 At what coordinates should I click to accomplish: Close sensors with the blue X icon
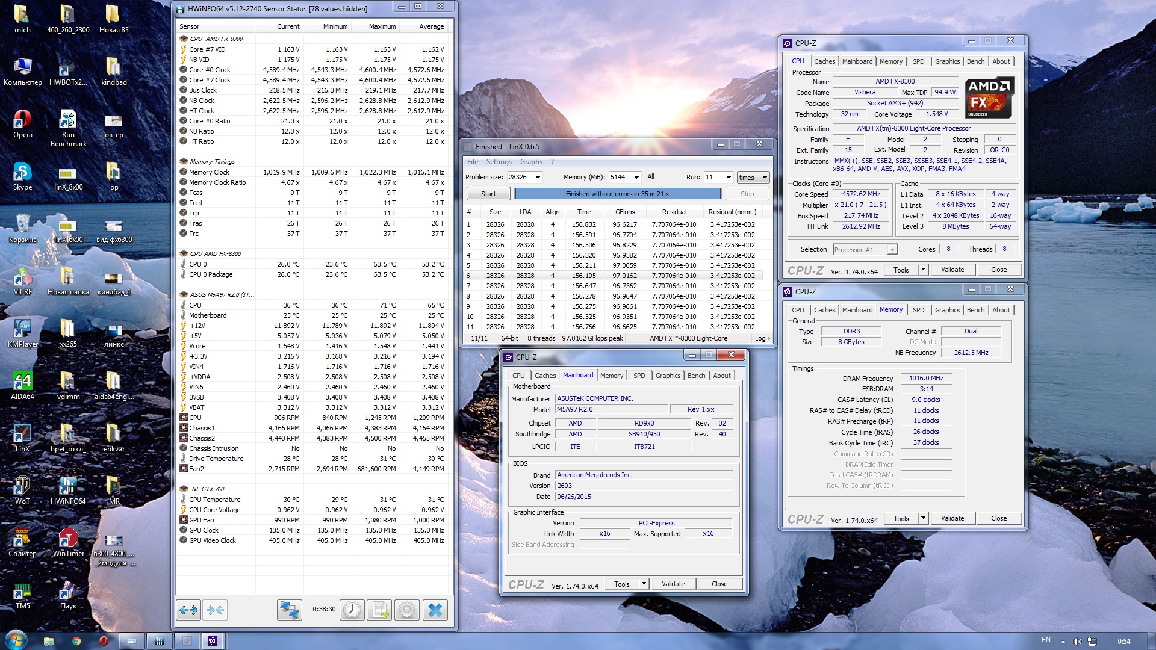(x=435, y=610)
